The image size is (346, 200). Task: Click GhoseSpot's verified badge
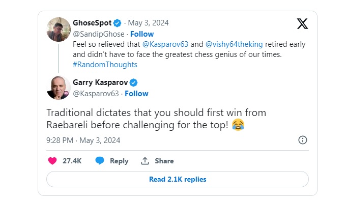117,23
